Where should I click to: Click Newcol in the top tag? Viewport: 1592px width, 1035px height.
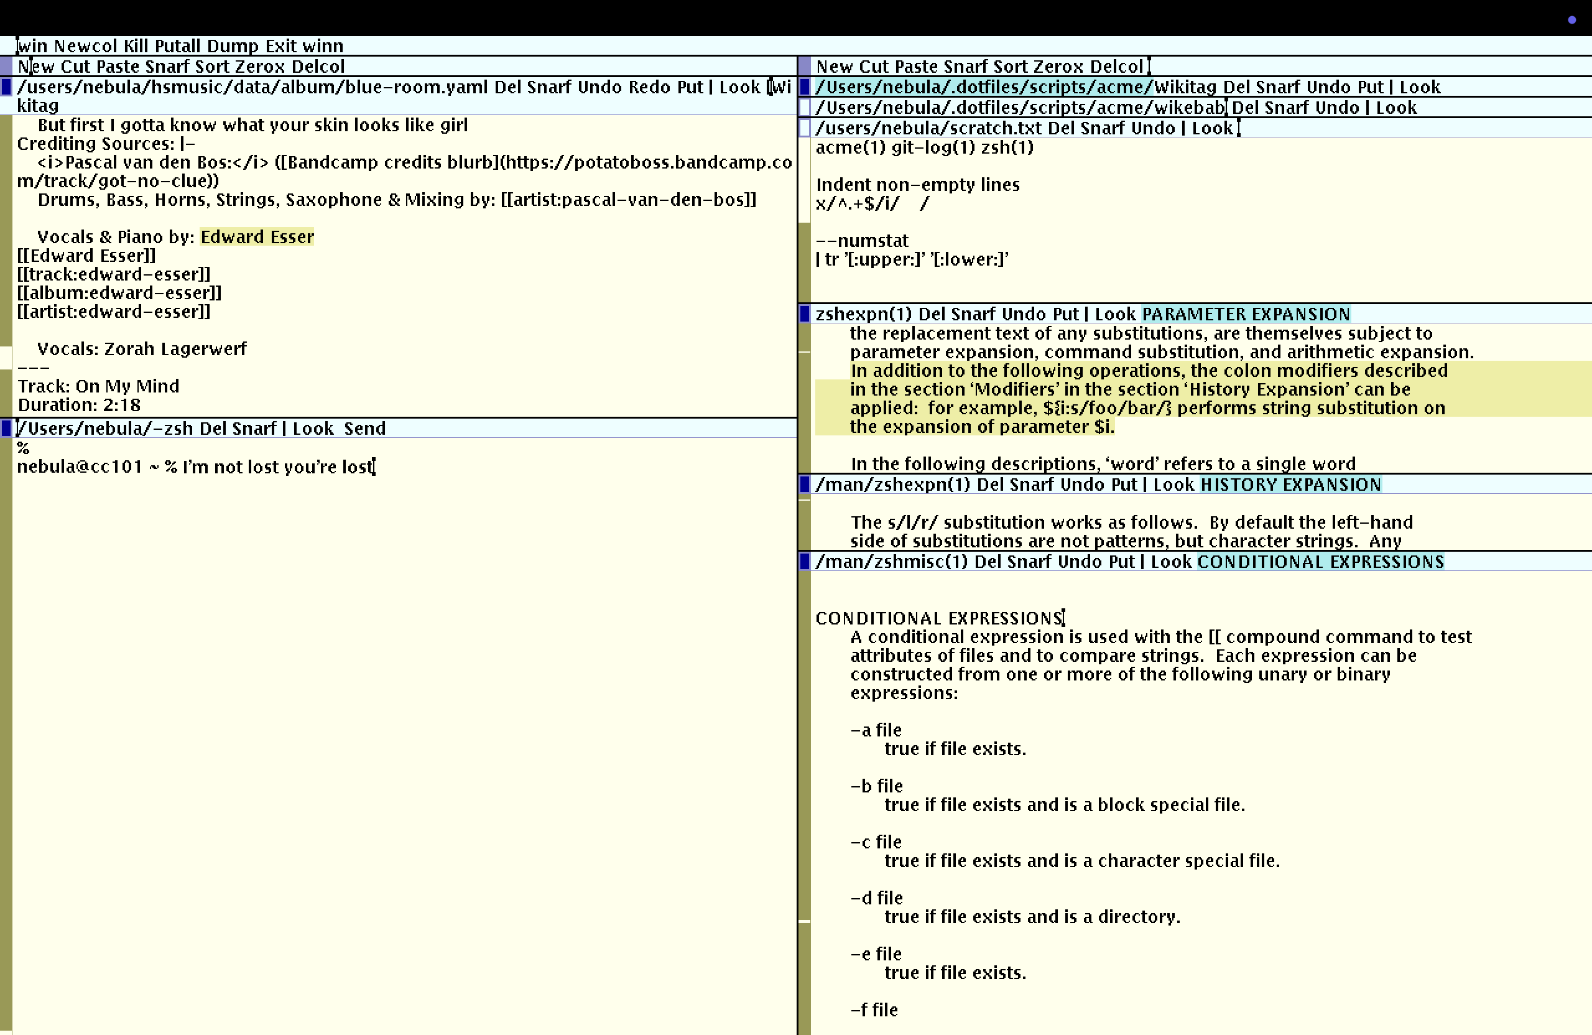coord(86,46)
